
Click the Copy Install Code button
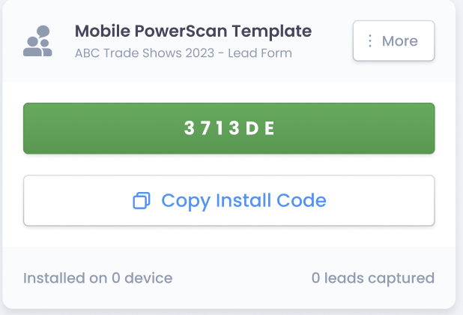(229, 200)
